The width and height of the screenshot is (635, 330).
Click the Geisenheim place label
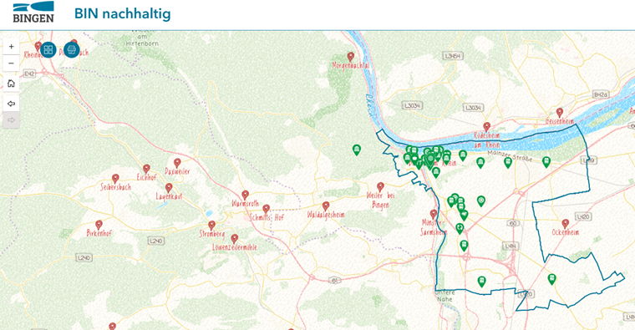click(560, 121)
